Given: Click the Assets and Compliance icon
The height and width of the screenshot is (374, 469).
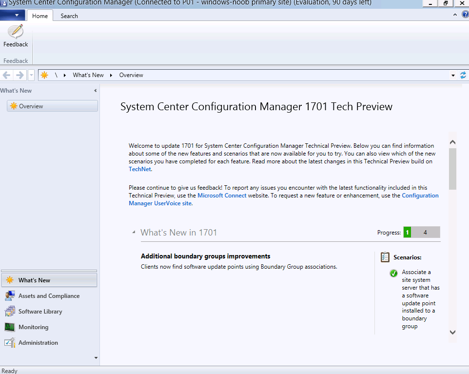Looking at the screenshot, I should pyautogui.click(x=10, y=295).
